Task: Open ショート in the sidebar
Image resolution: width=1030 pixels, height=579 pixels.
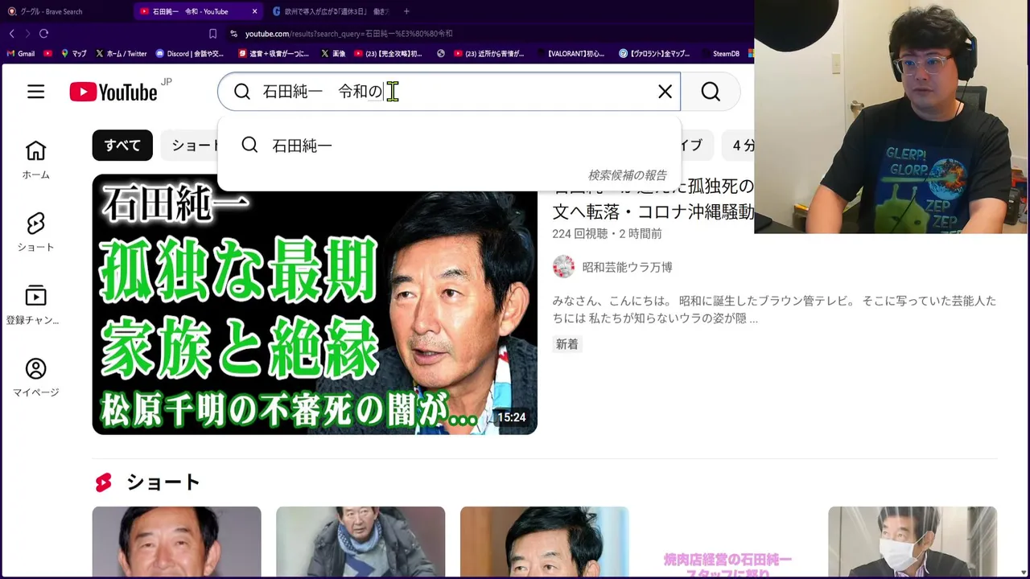Action: click(x=35, y=232)
